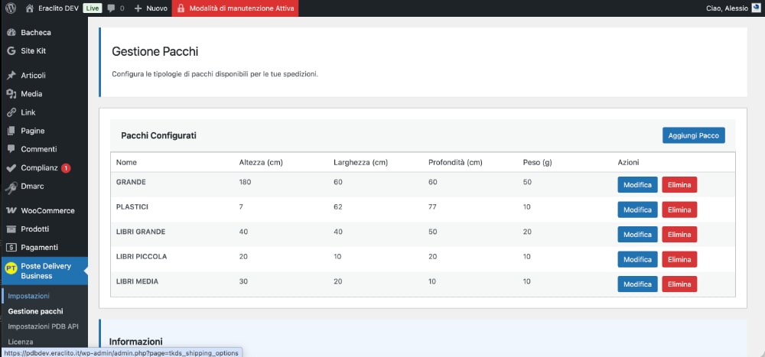Go to Media library icon
765x357 pixels.
(x=11, y=94)
